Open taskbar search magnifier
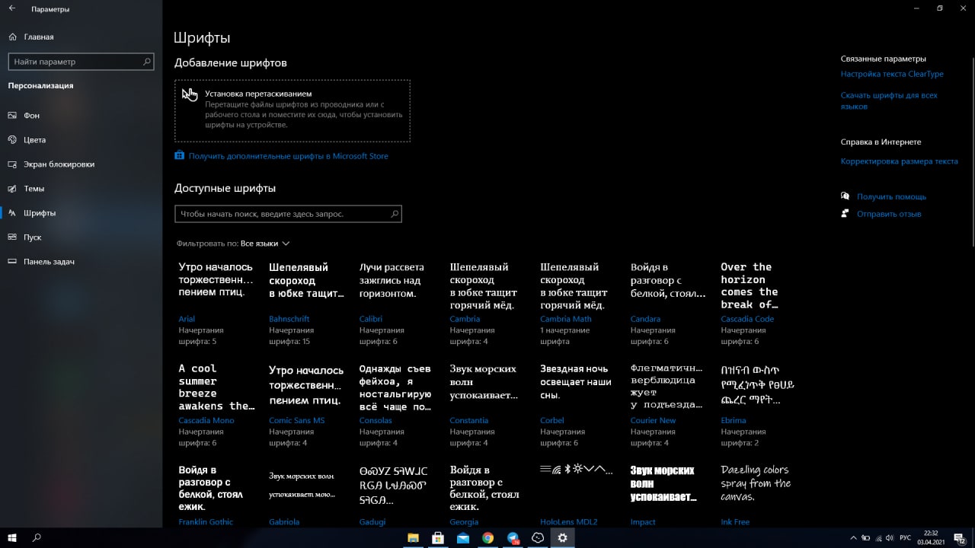Viewport: 975px width, 548px height. pyautogui.click(x=37, y=537)
